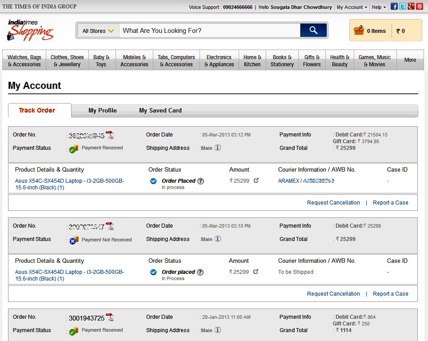Click the 0 Items cart label
Screen dimensions: 428x341
tap(376, 31)
